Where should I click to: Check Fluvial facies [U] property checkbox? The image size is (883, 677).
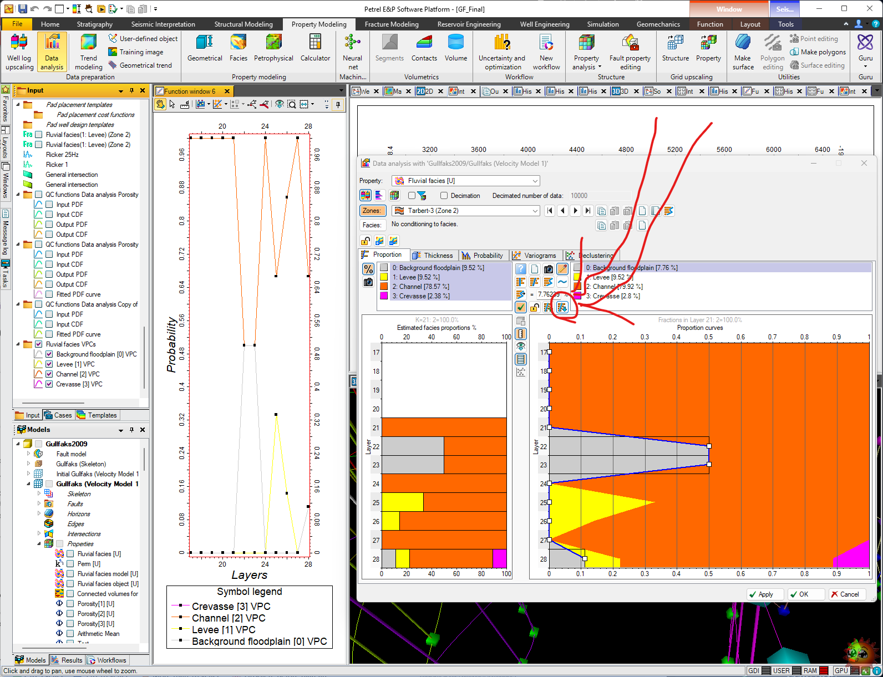[x=70, y=554]
